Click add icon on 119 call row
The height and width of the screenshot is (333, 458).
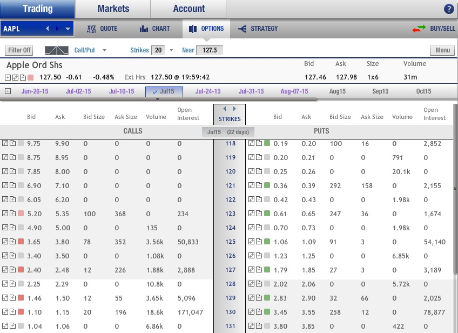pyautogui.click(x=12, y=157)
